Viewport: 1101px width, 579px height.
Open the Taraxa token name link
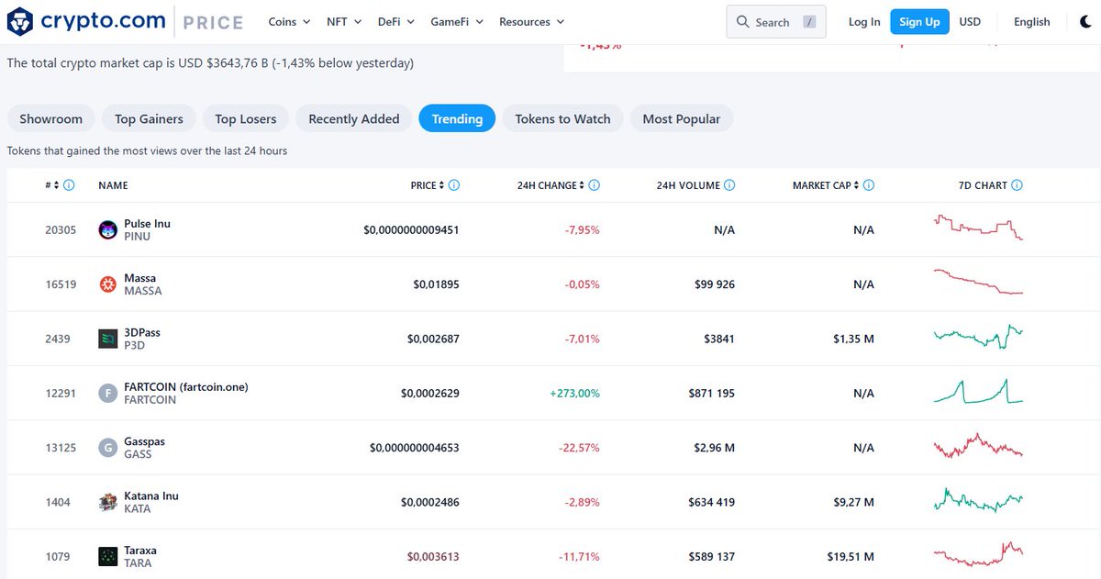tap(140, 551)
